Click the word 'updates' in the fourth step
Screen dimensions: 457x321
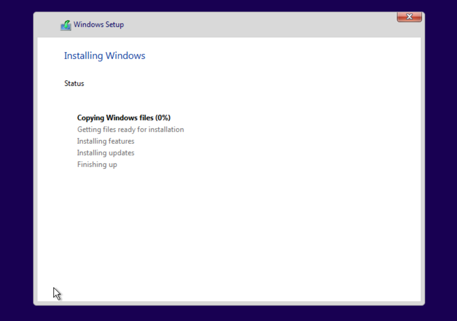[122, 153]
